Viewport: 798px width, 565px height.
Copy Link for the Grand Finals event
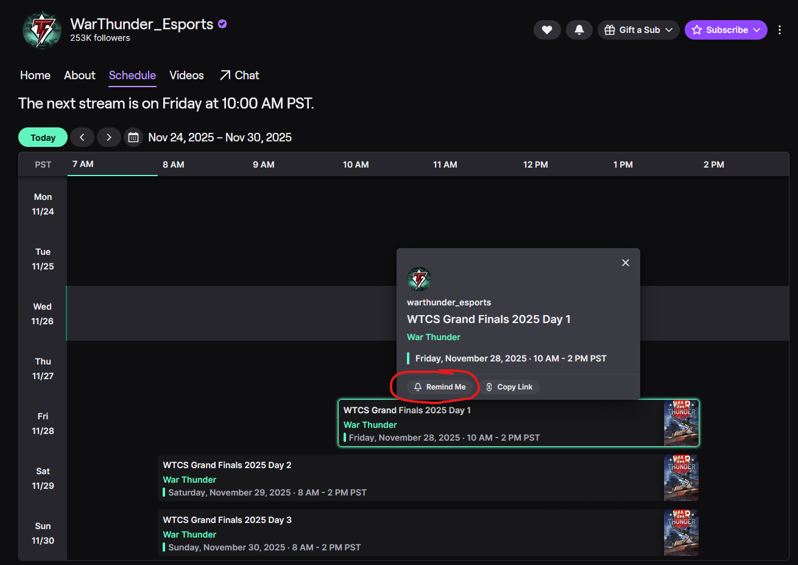pyautogui.click(x=509, y=387)
